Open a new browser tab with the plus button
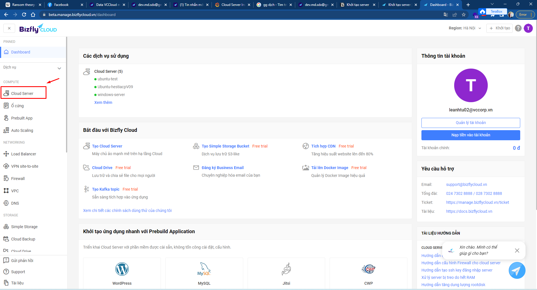 tap(468, 5)
